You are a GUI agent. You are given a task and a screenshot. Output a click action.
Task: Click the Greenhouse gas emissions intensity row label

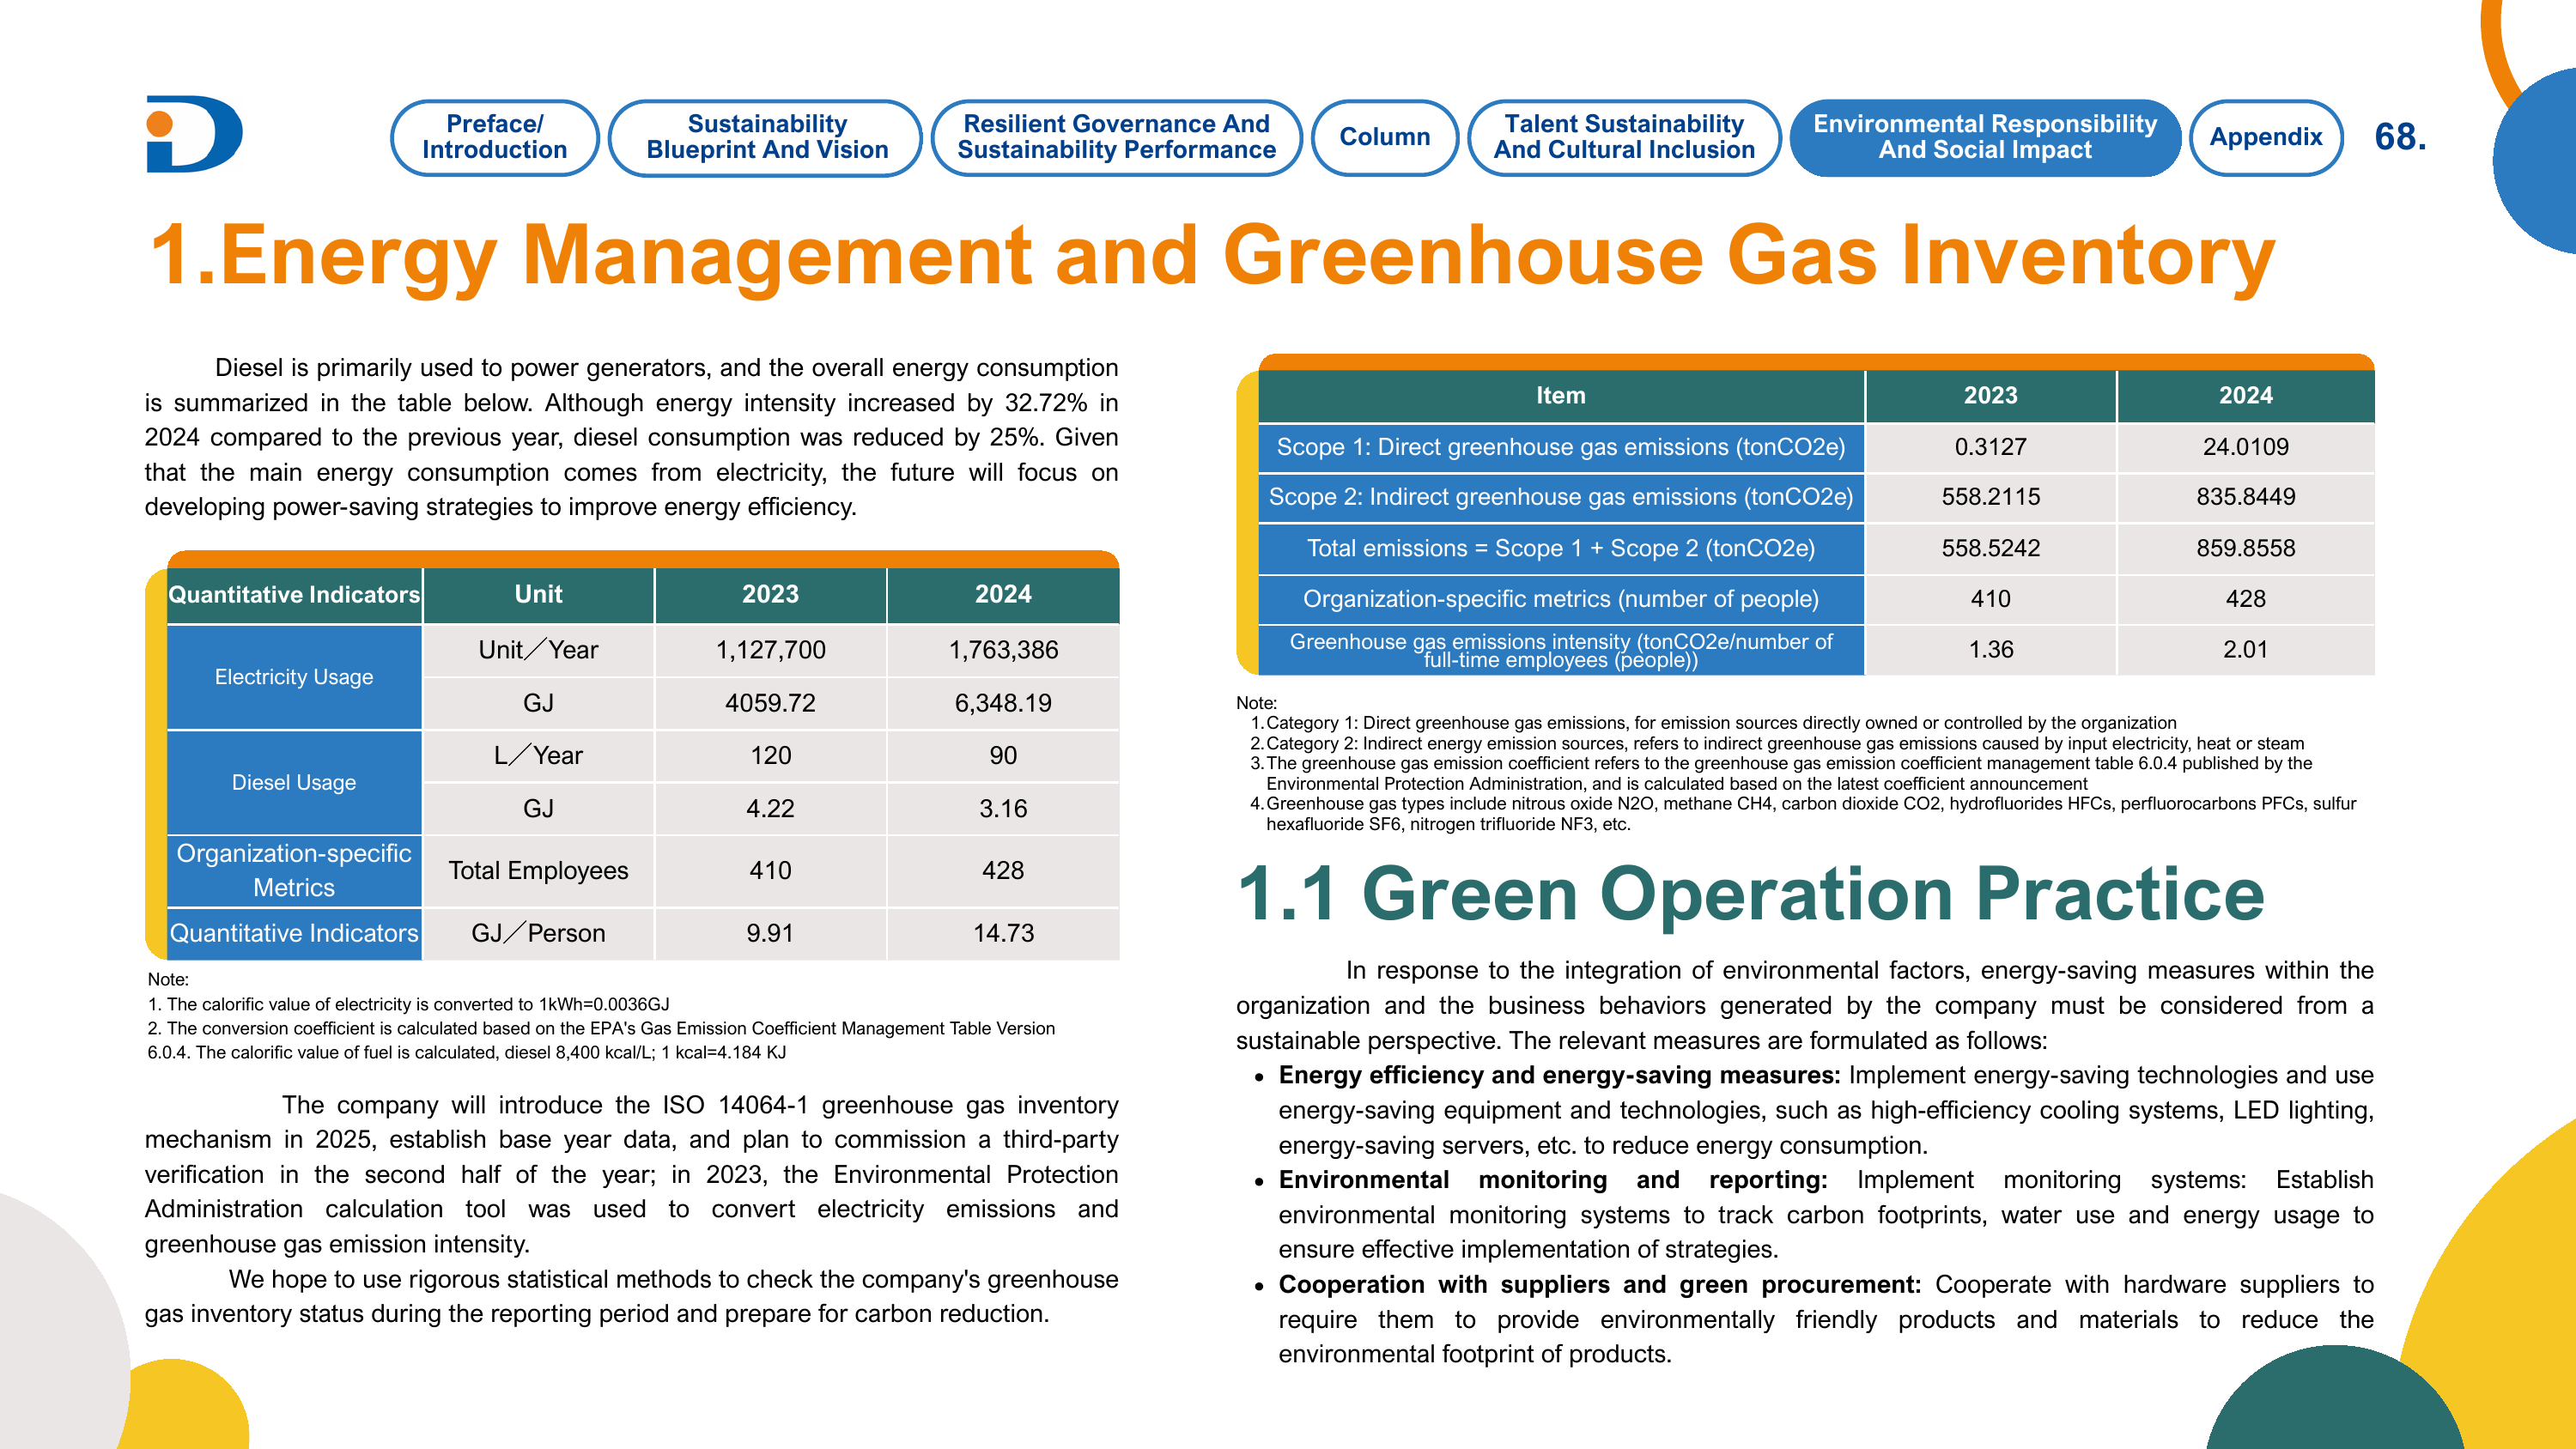coord(1560,650)
